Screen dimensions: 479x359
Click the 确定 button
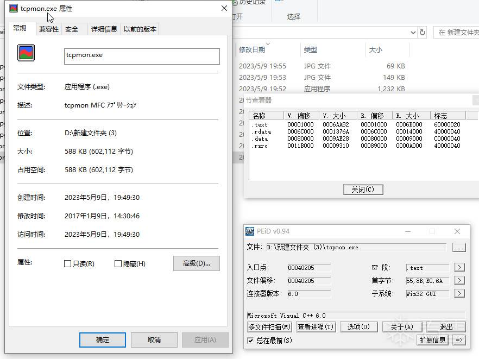102,340
